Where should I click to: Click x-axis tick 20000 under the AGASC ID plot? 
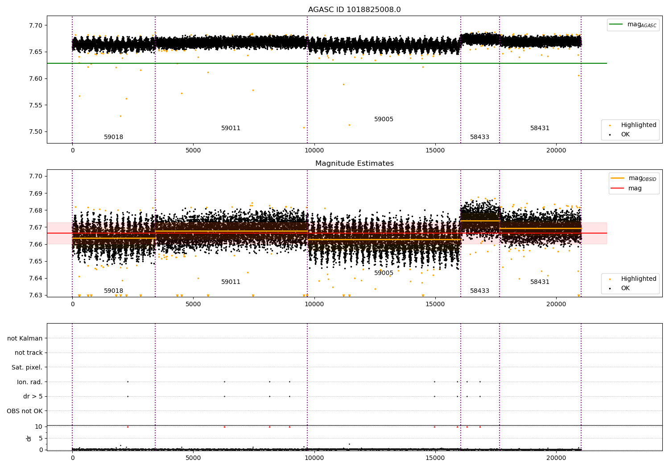[x=556, y=151]
